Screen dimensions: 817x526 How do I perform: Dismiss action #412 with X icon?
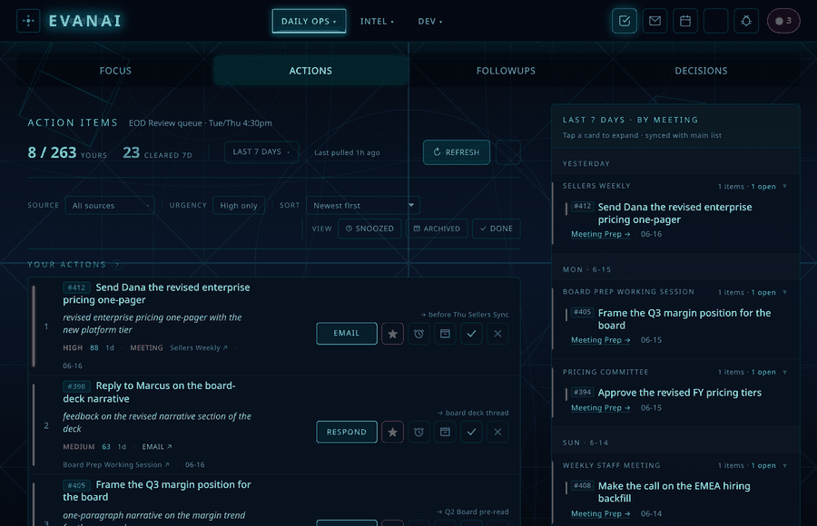[497, 334]
